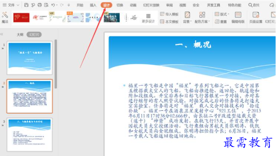Click the 重置 reset button

221,22
